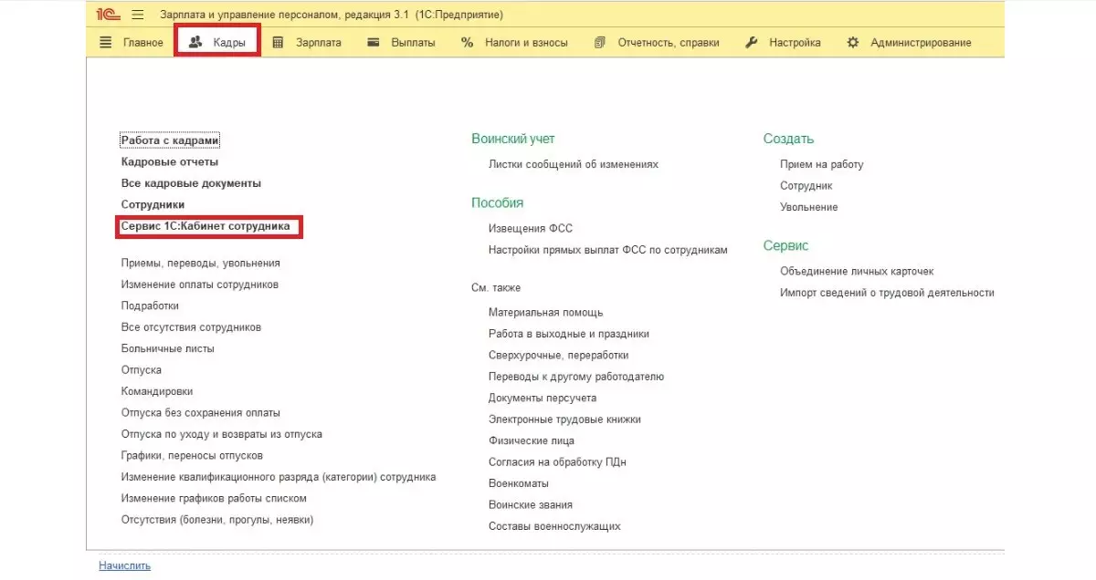Open Физические лица

pos(532,441)
